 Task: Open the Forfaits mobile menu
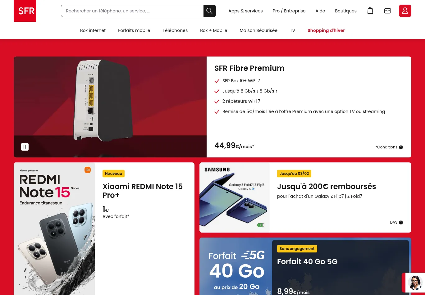[x=134, y=30]
